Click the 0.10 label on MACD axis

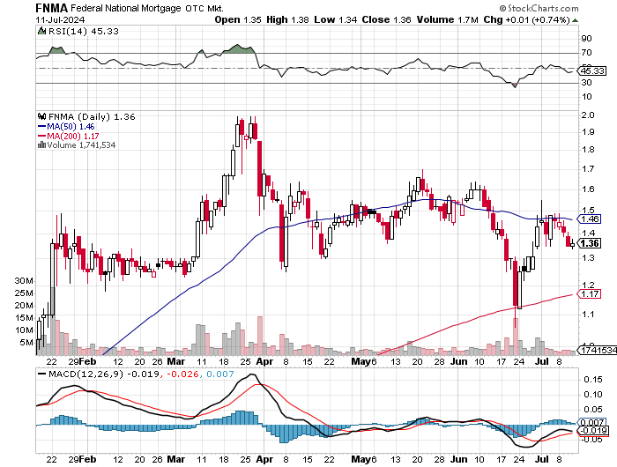pos(593,395)
